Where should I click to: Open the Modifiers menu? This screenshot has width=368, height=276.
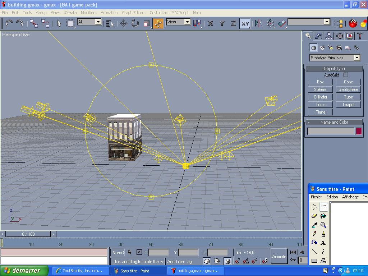coord(88,13)
